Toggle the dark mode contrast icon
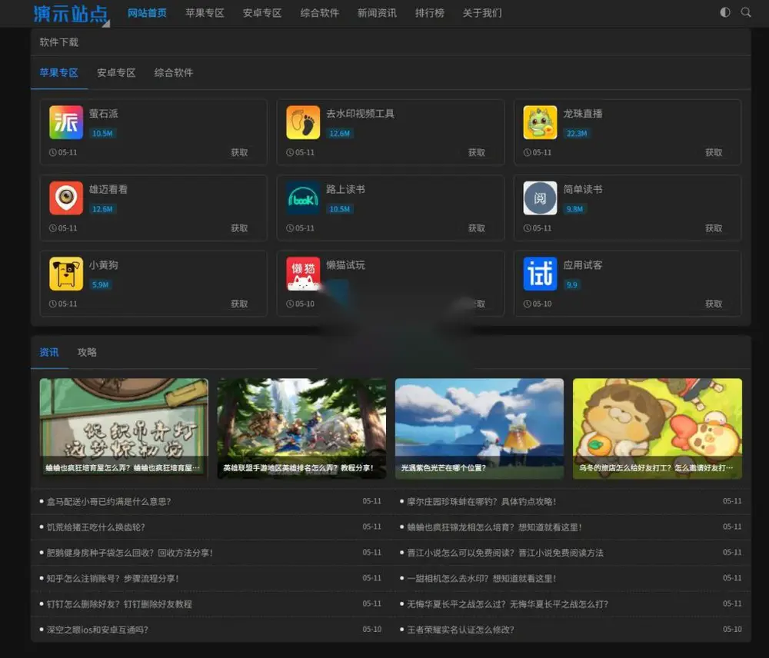The width and height of the screenshot is (769, 658). pos(725,12)
